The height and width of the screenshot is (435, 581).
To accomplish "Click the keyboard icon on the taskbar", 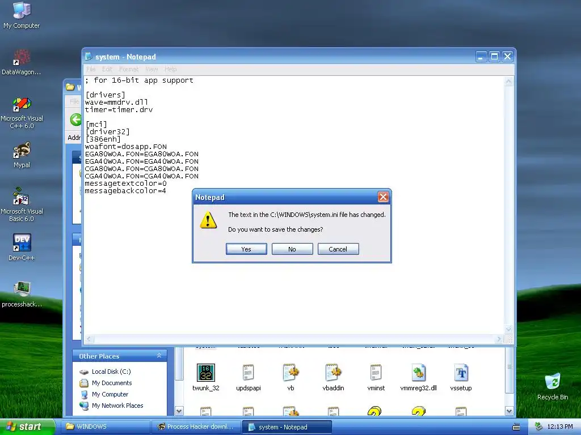I will click(516, 427).
